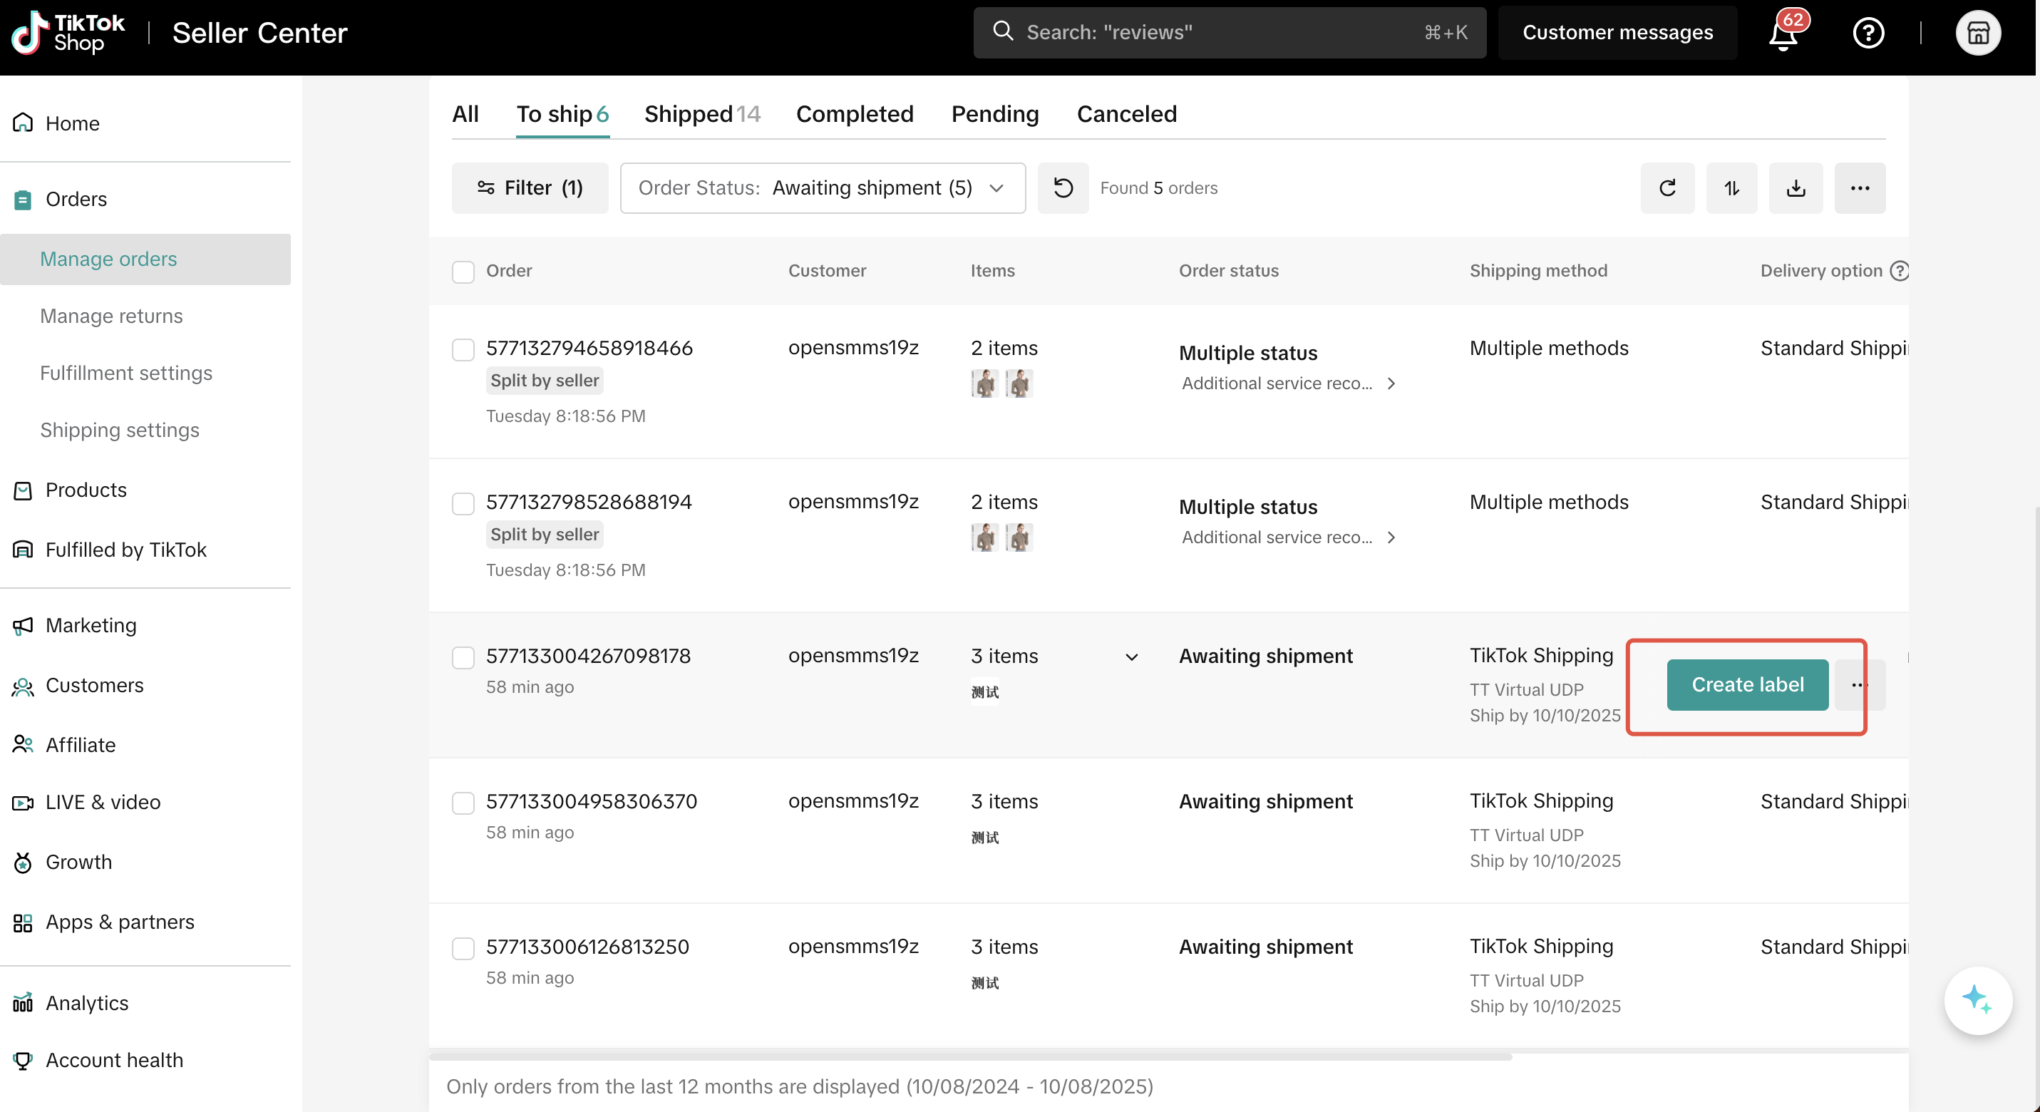
Task: Click the sort orders arrows icon
Action: click(1731, 187)
